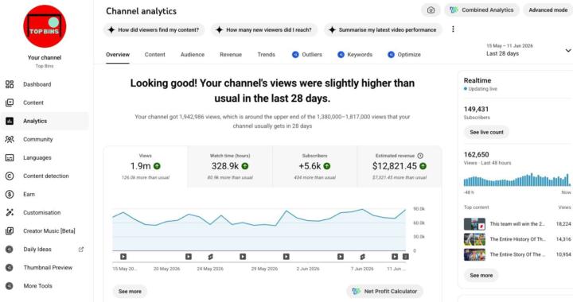Select the Watch time (hours) card
Viewport: 573px width, 302px height.
pos(230,167)
